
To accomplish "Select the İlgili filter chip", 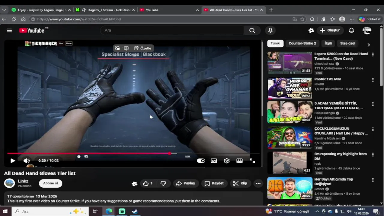I will [x=328, y=43].
